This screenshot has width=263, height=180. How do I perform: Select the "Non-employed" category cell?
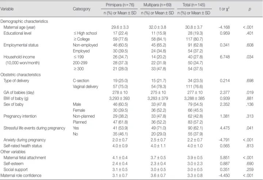tap(85, 45)
